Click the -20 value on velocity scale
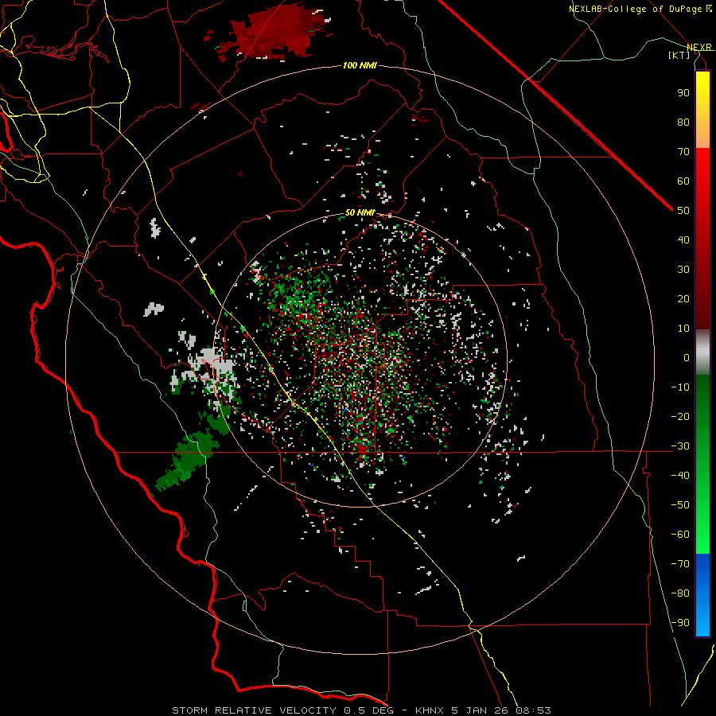Viewport: 716px width, 716px height. click(x=680, y=417)
